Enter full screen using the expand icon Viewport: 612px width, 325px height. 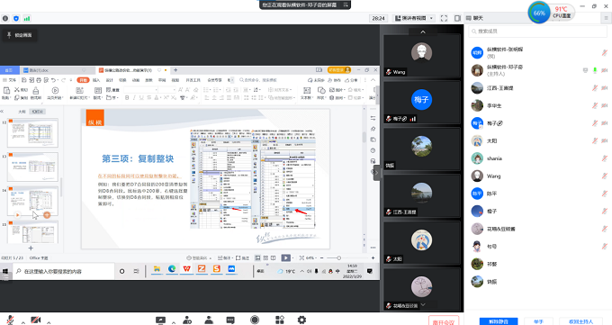tap(445, 18)
